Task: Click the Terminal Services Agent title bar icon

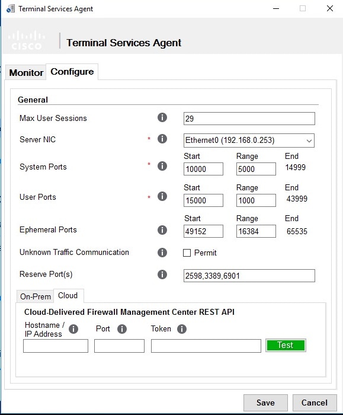Action: 10,9
